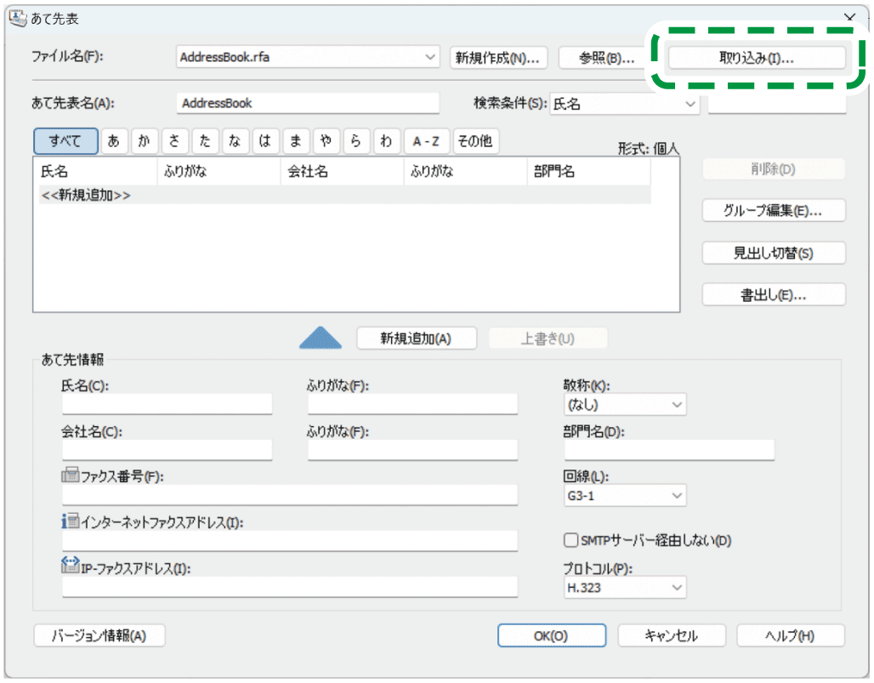Select the その他 tab

(x=475, y=141)
